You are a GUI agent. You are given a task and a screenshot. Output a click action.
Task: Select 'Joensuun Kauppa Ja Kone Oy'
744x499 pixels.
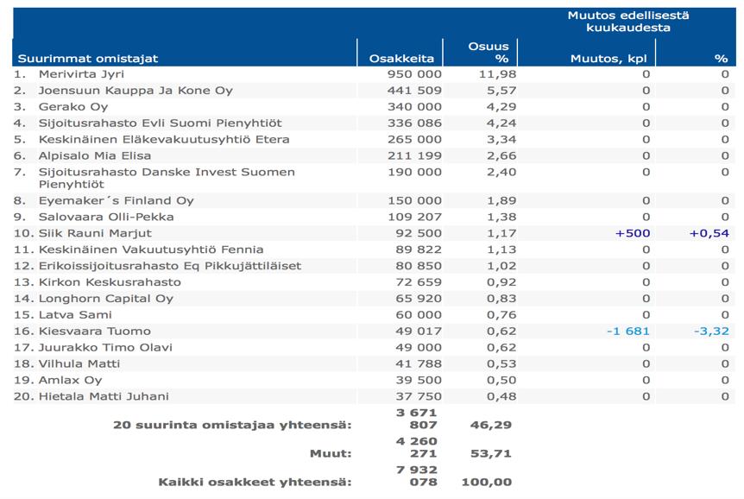[136, 90]
